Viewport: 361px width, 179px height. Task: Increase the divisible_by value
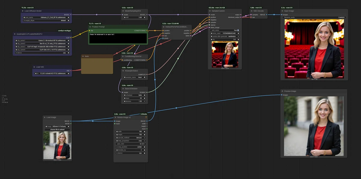pyautogui.click(x=145, y=150)
